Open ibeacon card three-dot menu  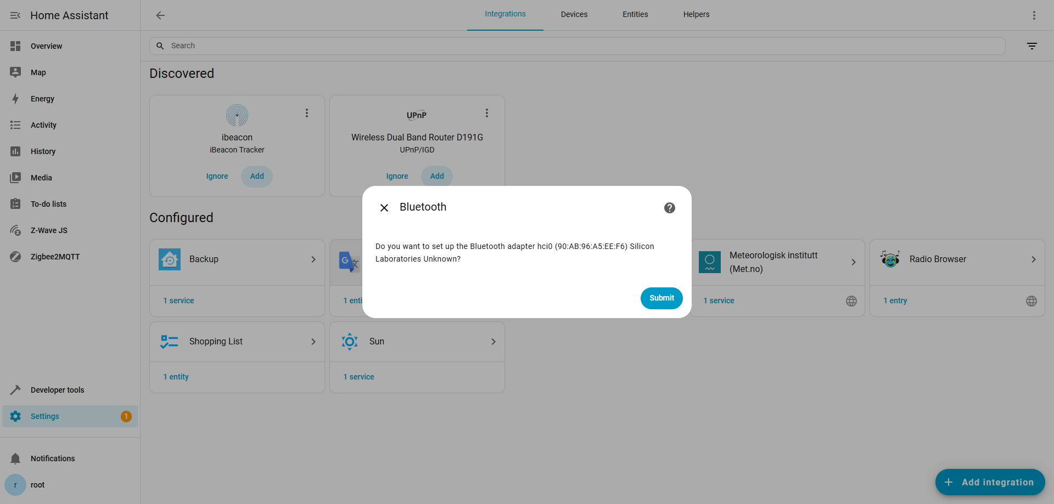[307, 113]
